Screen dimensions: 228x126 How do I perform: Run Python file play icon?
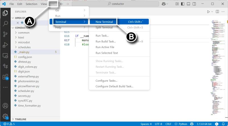[208, 12]
